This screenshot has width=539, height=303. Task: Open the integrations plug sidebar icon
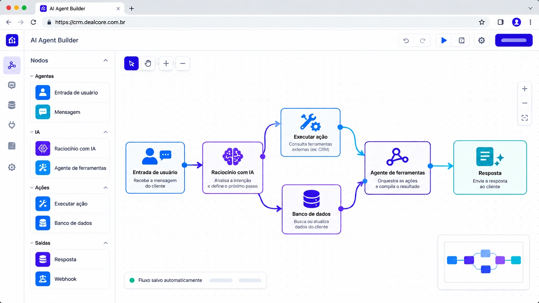pyautogui.click(x=12, y=125)
